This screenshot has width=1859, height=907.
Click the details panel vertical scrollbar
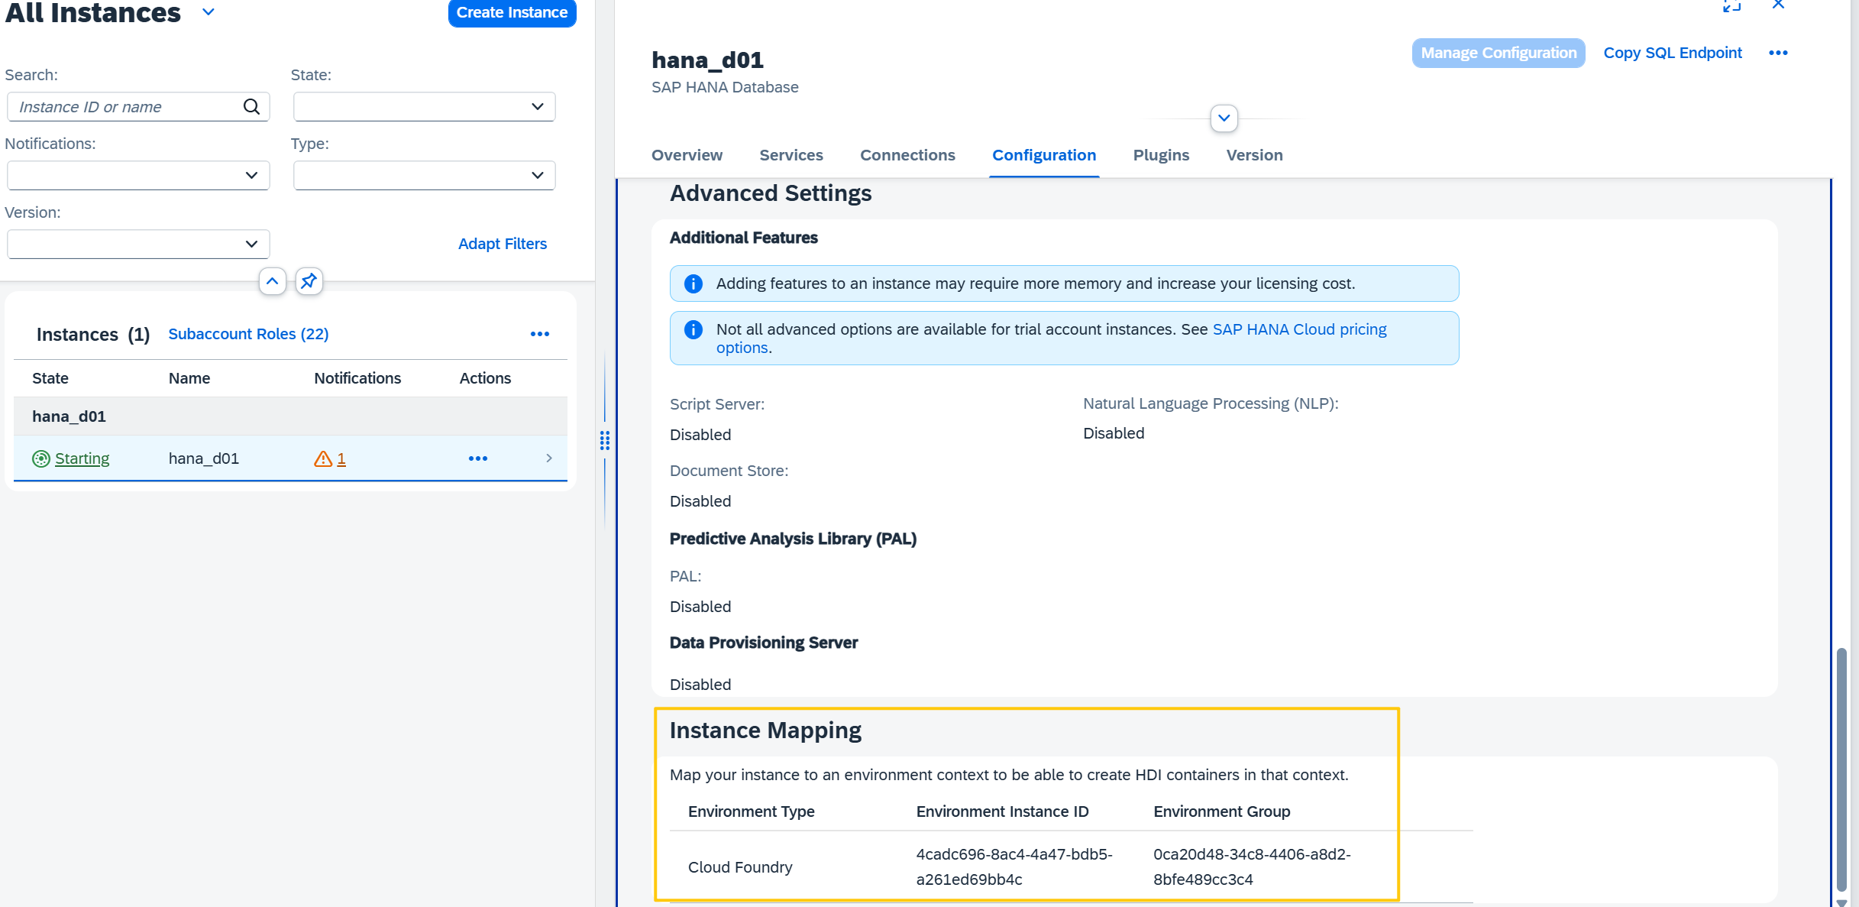[x=1841, y=769]
